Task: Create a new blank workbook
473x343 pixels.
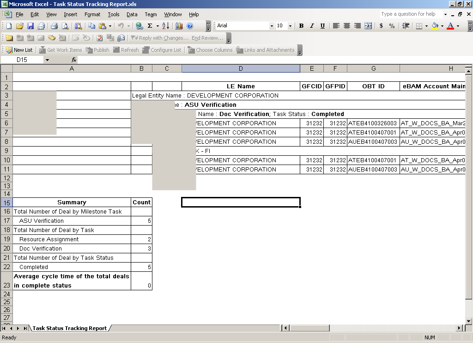Action: [x=9, y=26]
